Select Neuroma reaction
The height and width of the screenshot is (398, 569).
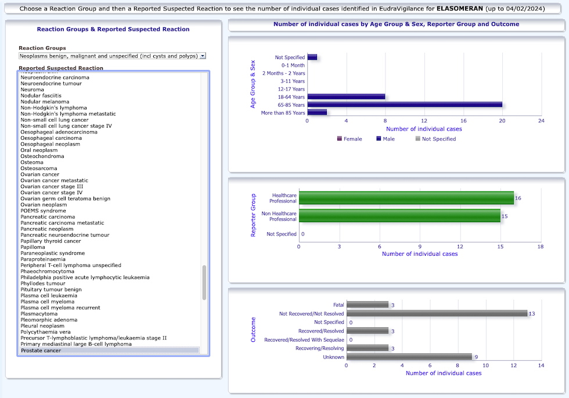(x=33, y=89)
